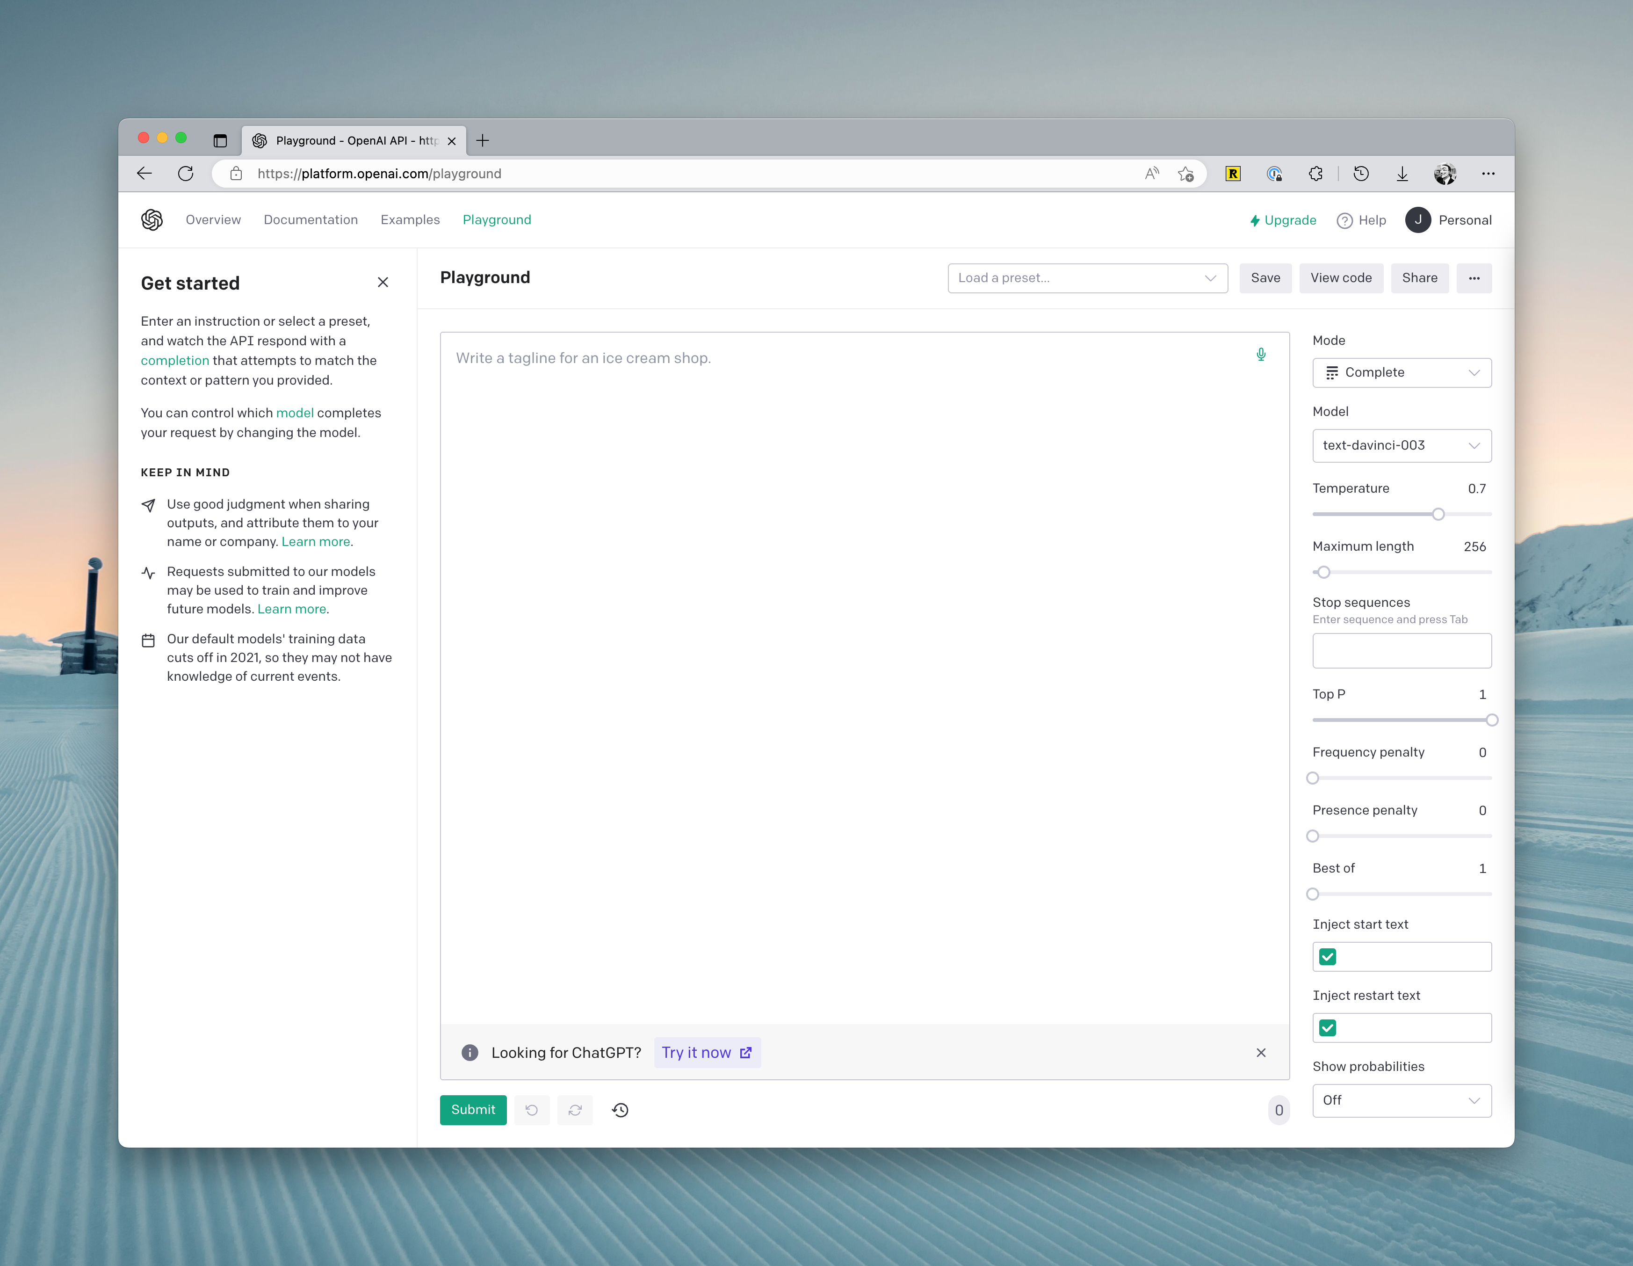Image resolution: width=1633 pixels, height=1266 pixels.
Task: Click the undo arrow icon
Action: pos(532,1110)
